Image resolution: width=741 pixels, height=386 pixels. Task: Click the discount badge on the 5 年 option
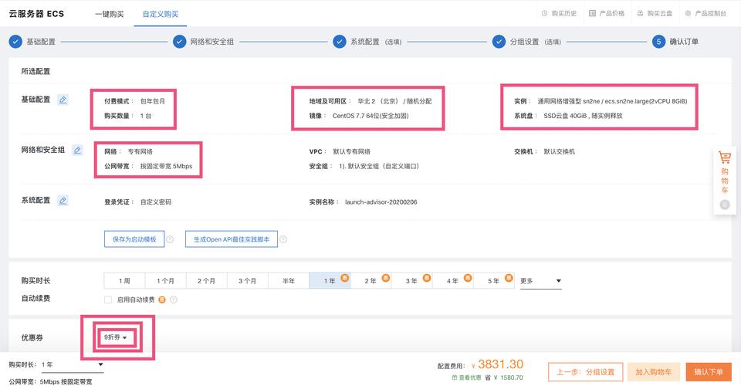point(509,278)
